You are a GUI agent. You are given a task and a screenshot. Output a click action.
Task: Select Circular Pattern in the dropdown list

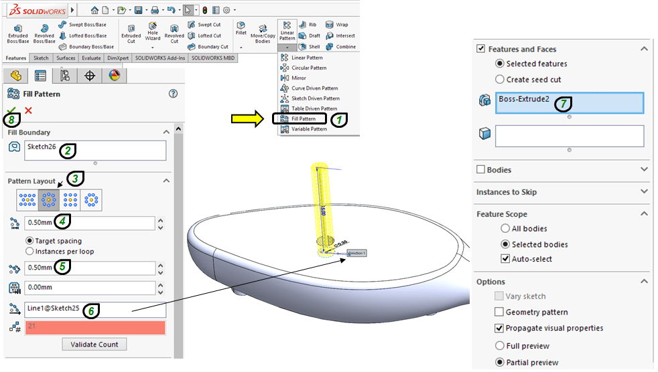tap(309, 68)
